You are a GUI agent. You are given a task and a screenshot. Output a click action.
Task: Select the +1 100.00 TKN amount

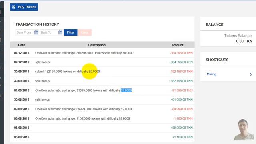click(182, 137)
